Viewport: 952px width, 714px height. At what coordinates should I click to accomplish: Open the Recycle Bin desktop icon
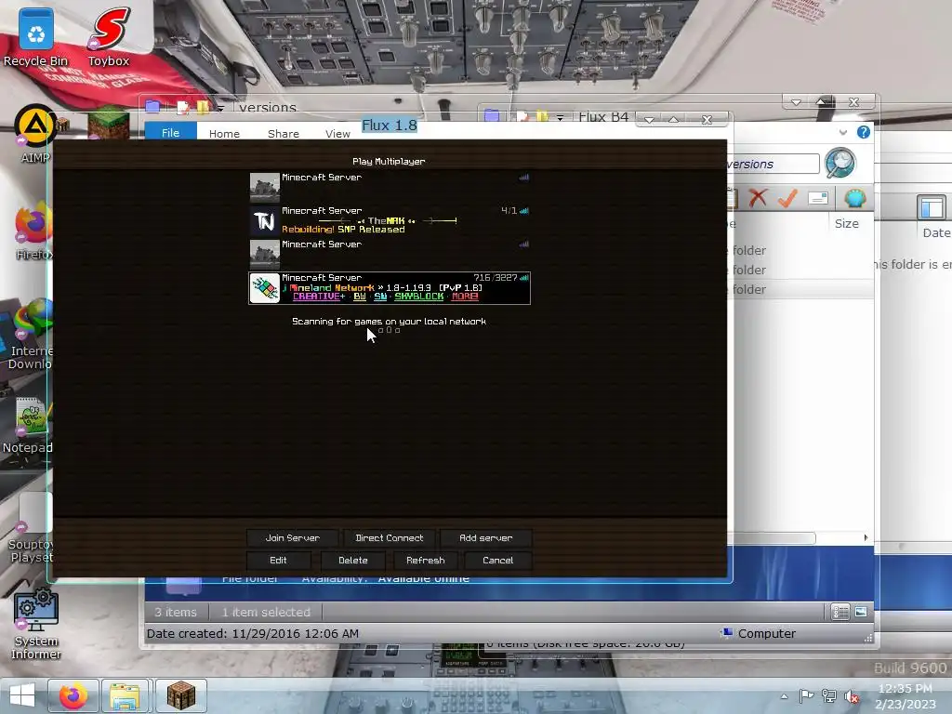coord(36,37)
